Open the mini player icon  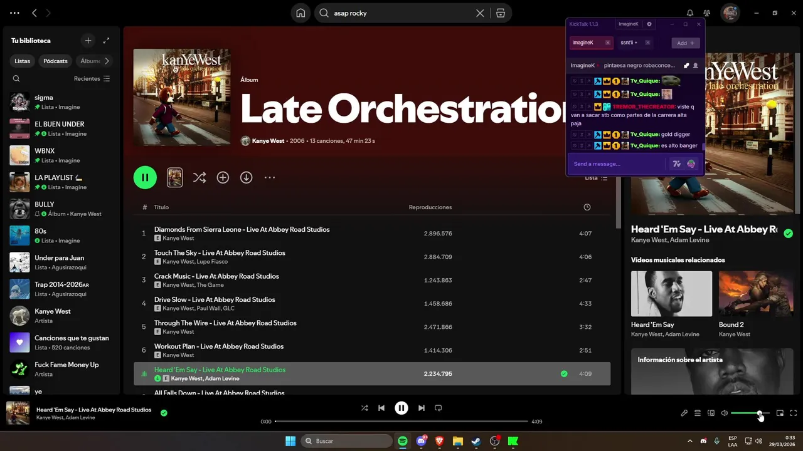pos(780,413)
